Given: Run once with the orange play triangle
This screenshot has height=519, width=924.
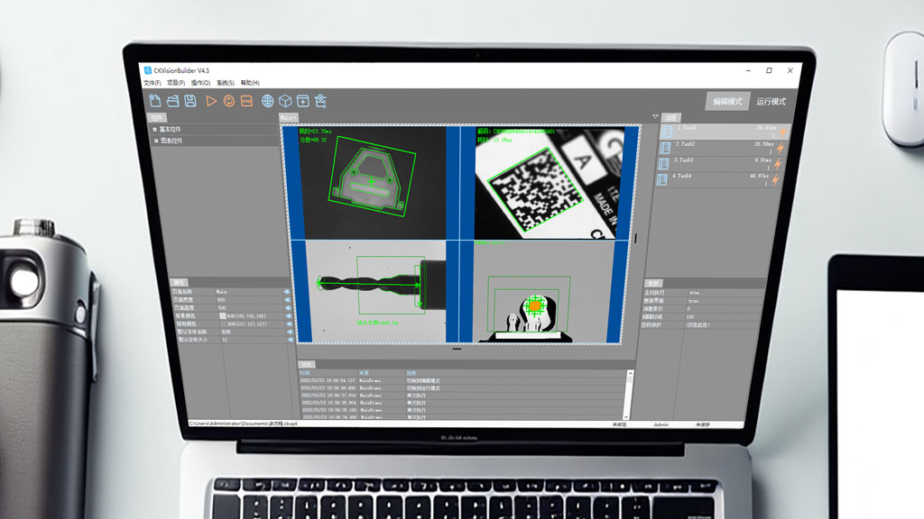Looking at the screenshot, I should (211, 101).
